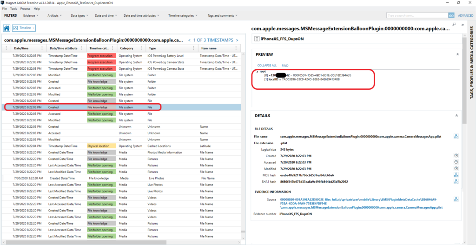The width and height of the screenshot is (476, 245).
Task: Open the Timeline categories filter dropdown
Action: (183, 15)
